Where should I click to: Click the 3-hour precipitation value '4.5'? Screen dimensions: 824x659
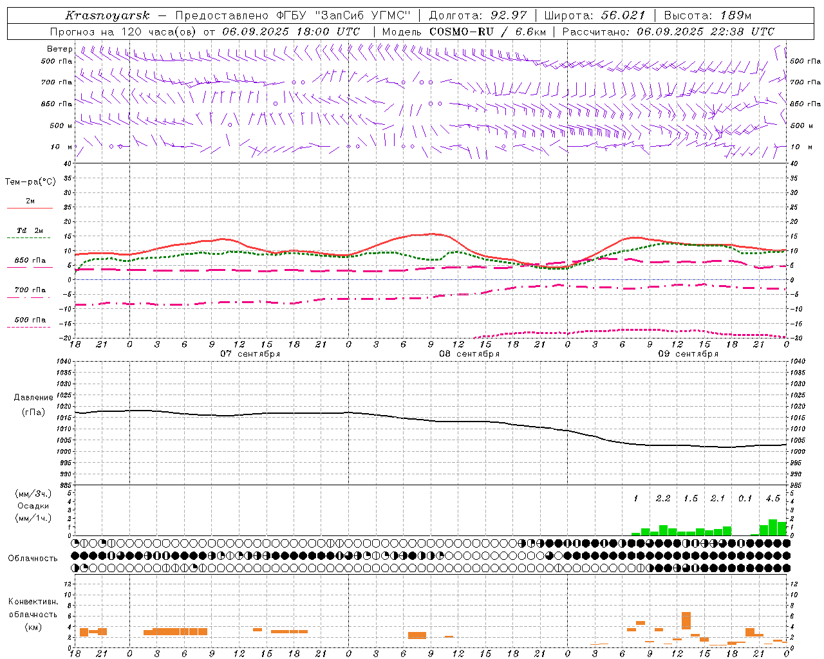(x=772, y=499)
